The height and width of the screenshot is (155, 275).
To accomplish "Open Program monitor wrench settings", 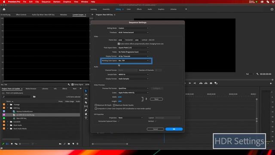I will point(257,74).
